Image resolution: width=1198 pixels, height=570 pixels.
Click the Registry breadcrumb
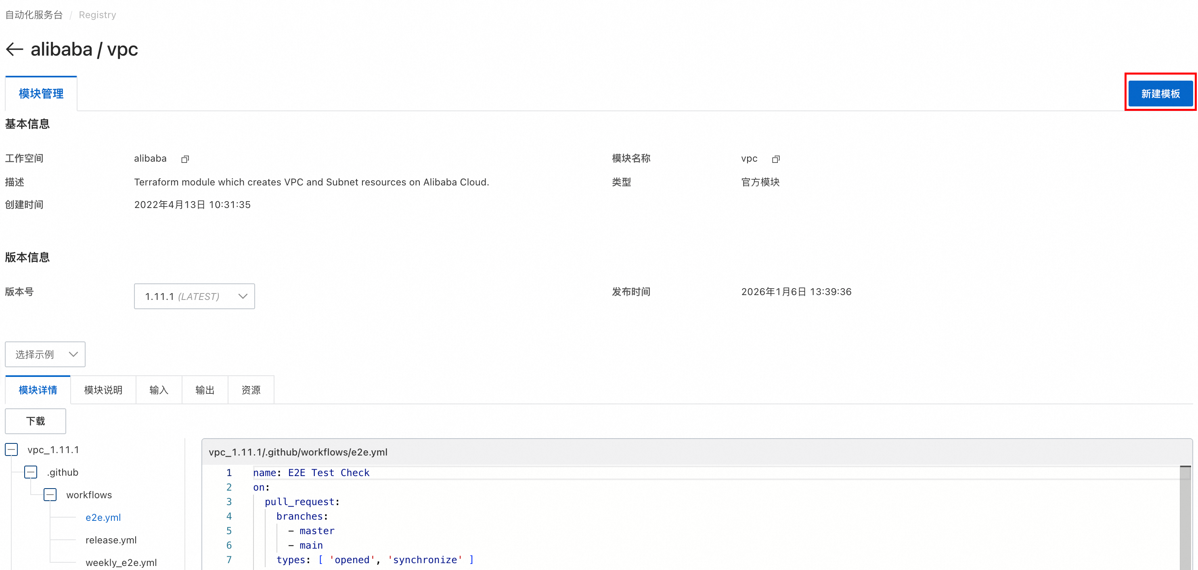tap(97, 15)
